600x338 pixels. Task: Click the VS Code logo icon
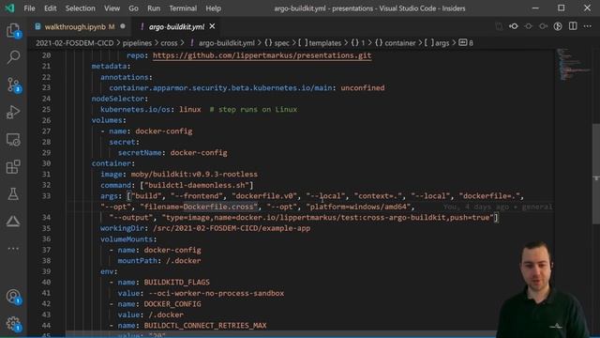click(9, 8)
